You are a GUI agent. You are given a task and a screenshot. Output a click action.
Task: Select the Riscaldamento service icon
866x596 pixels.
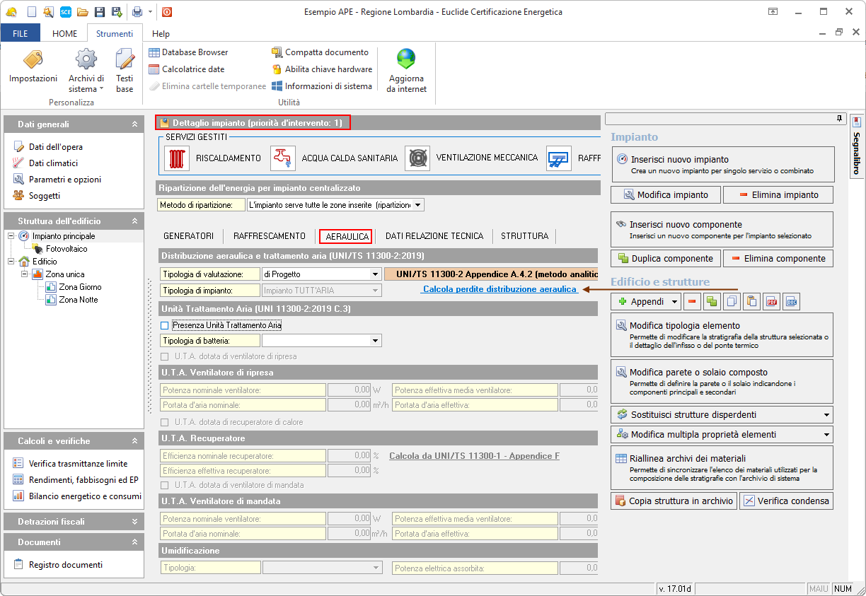click(x=176, y=158)
